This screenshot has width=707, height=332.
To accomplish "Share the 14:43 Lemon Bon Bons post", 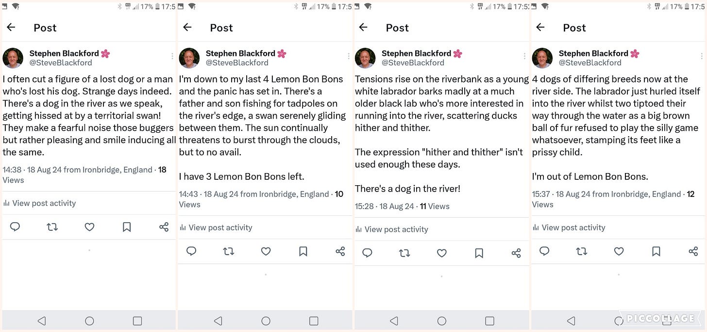I will point(340,251).
